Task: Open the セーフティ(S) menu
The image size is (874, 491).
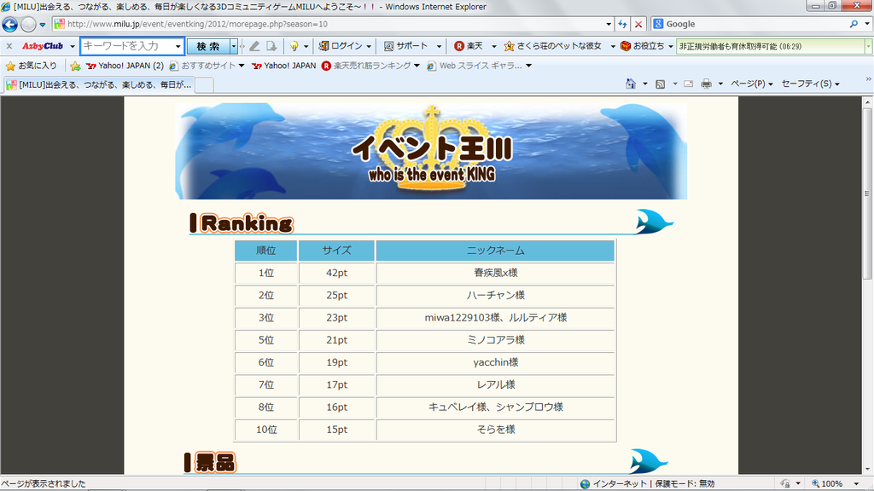Action: (x=810, y=84)
